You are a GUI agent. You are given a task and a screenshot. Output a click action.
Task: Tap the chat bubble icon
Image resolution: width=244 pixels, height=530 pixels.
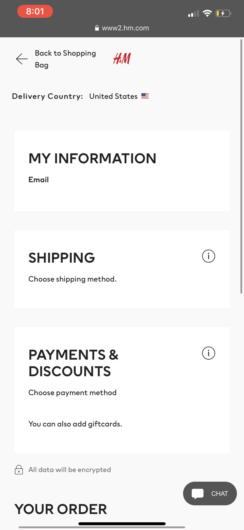pos(198,494)
